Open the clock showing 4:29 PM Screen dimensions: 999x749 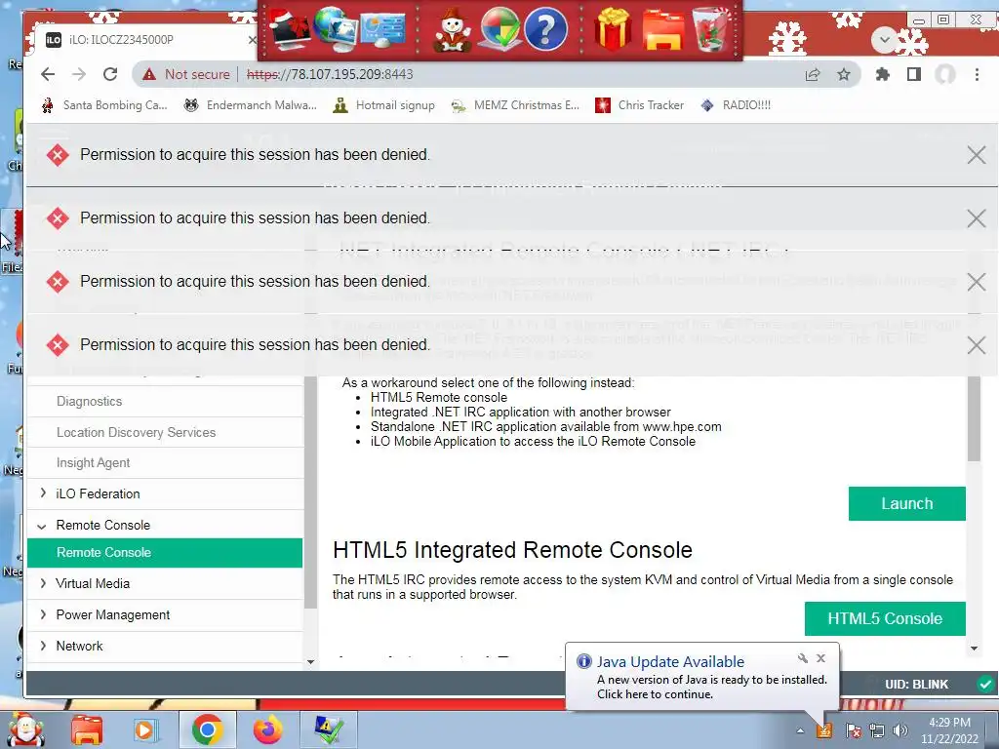[x=949, y=730]
